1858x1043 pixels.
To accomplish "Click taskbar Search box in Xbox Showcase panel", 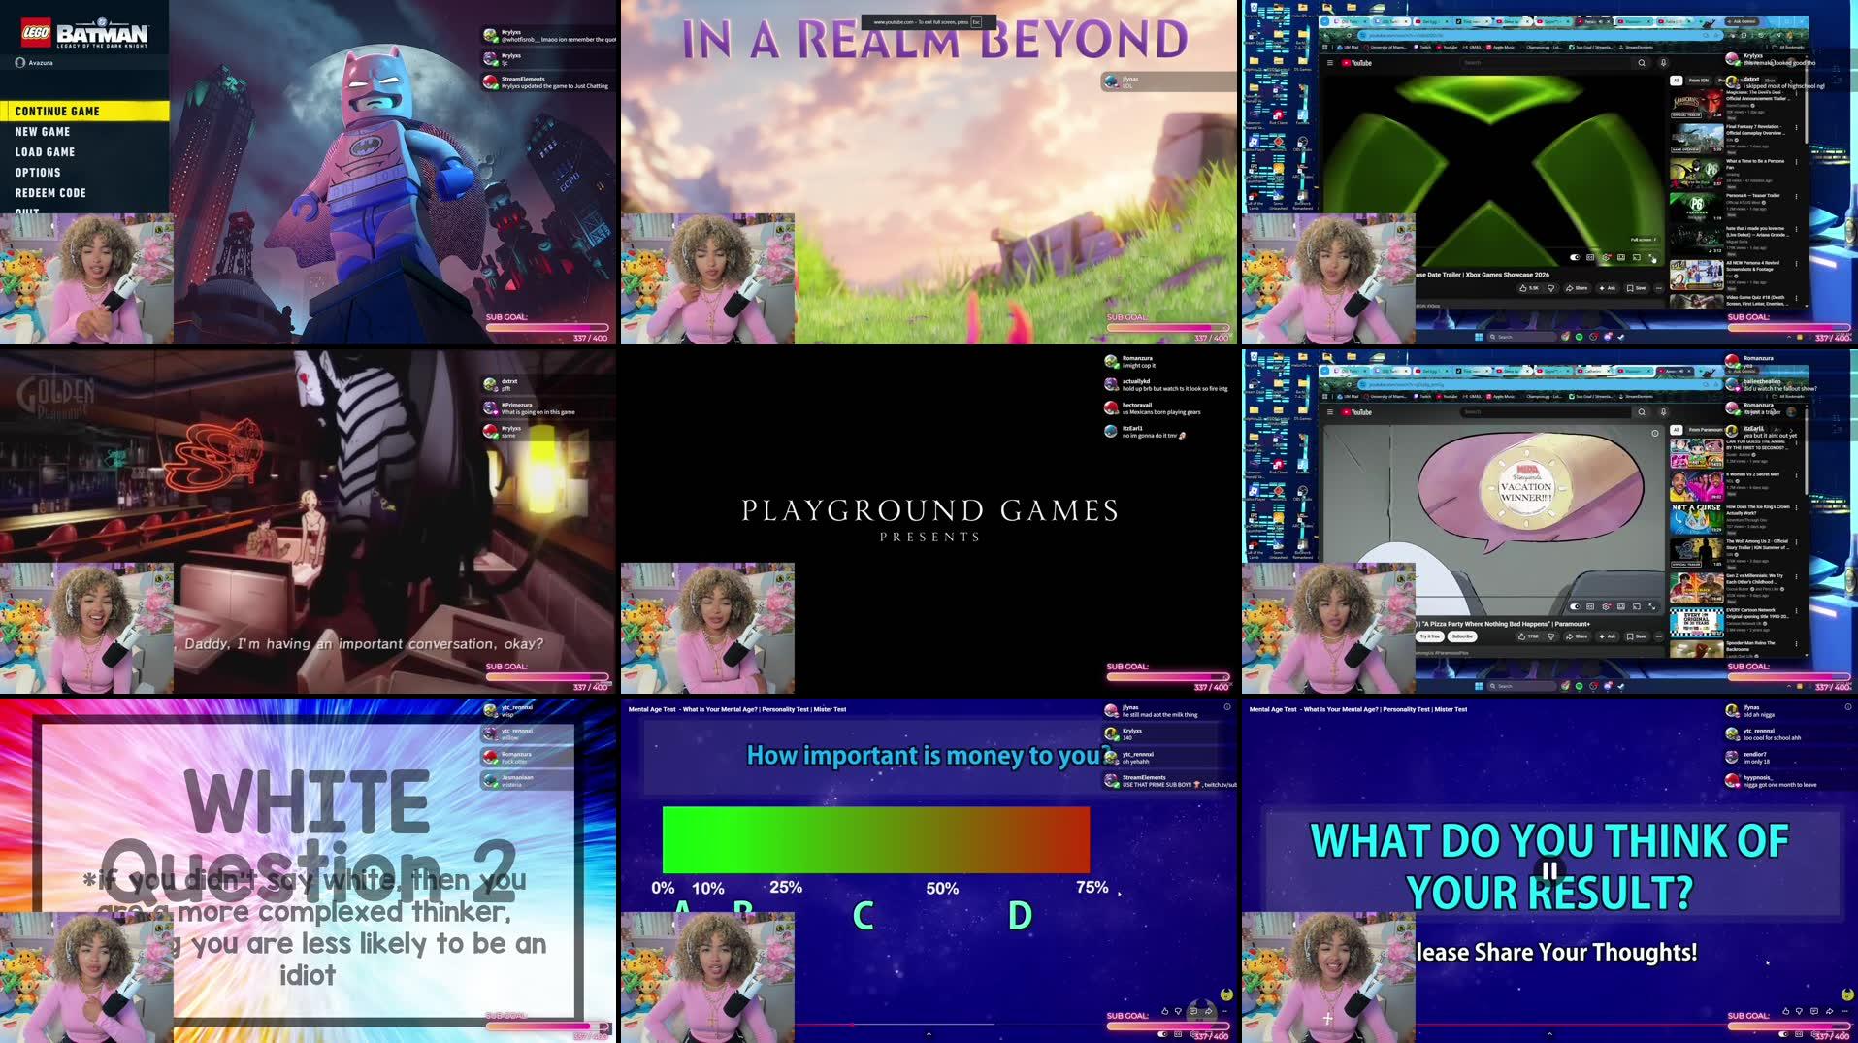I will coord(1521,337).
